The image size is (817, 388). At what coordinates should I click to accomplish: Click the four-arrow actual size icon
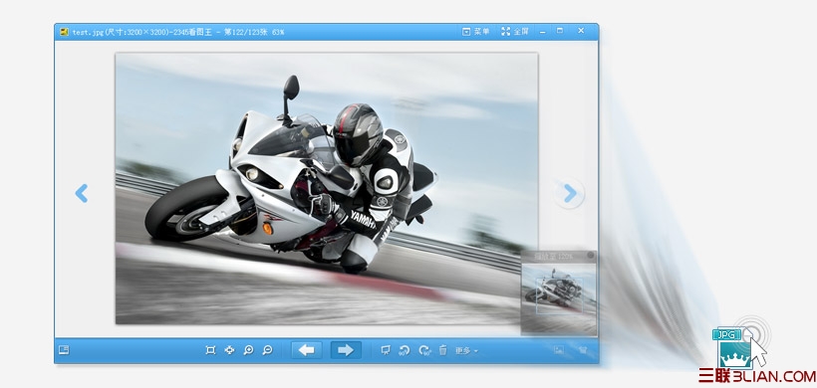[229, 350]
